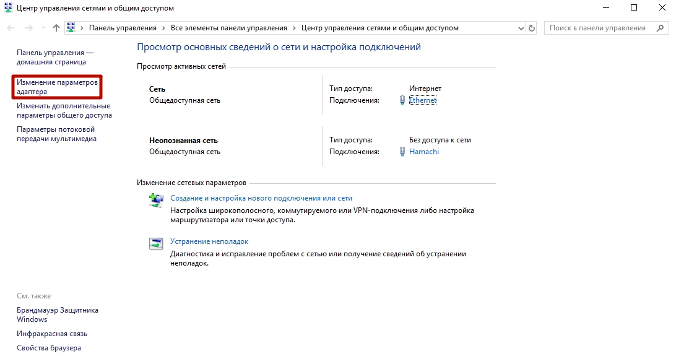
Task: Go to "Все элементы панели управления" breadcrumb
Action: coord(229,28)
